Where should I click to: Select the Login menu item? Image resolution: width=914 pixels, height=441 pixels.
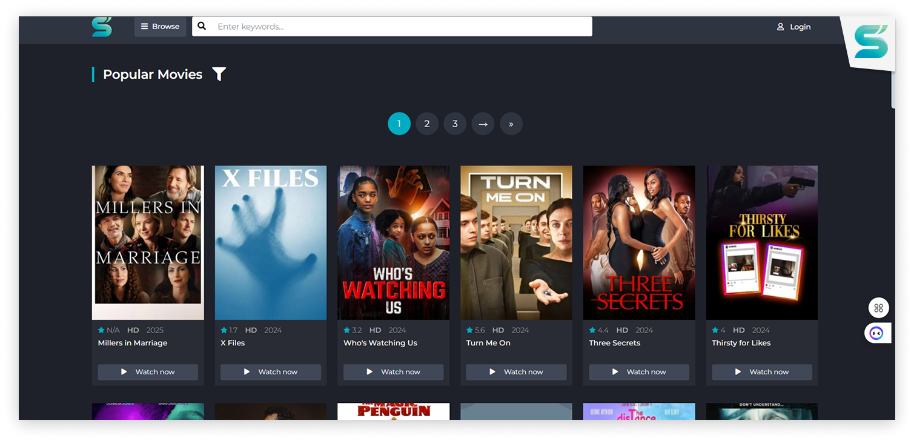tap(794, 26)
